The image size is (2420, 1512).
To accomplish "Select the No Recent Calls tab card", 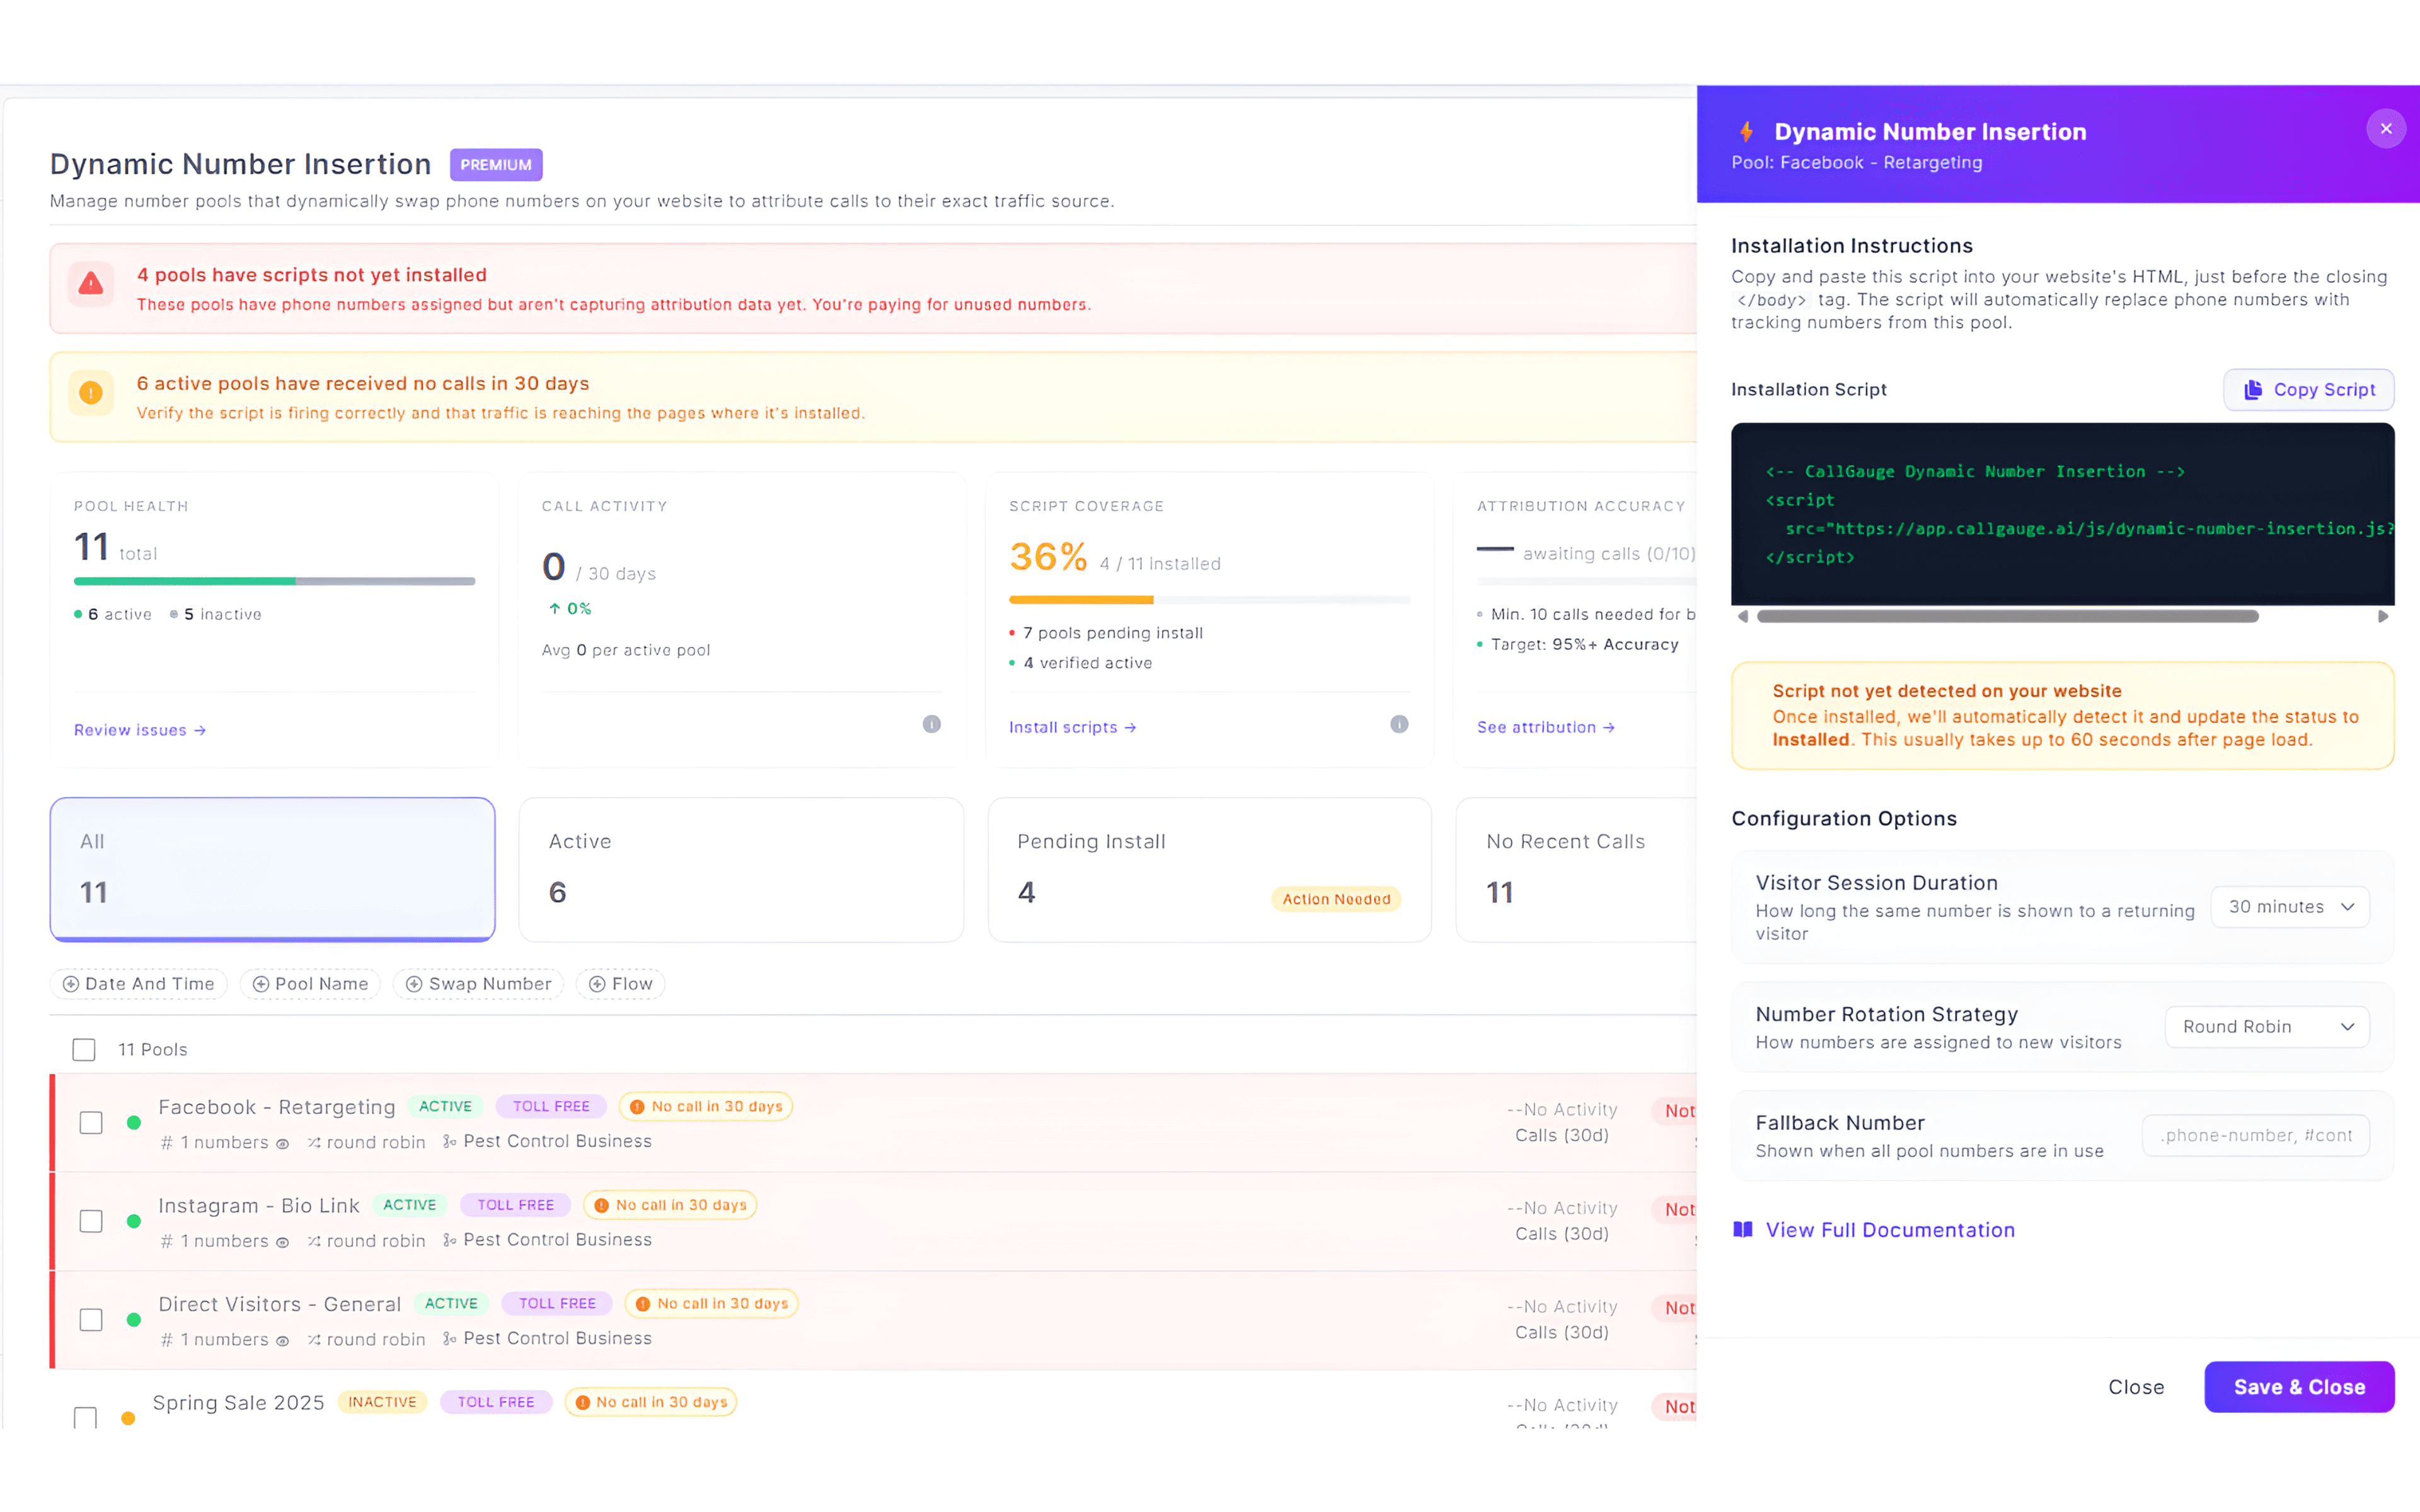I will click(x=1577, y=869).
